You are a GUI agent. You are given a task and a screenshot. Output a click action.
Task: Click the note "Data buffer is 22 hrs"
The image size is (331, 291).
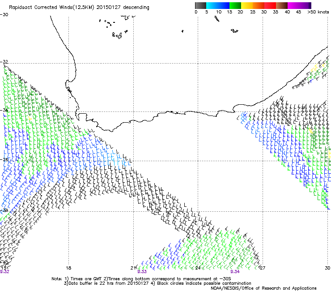(x=91, y=283)
